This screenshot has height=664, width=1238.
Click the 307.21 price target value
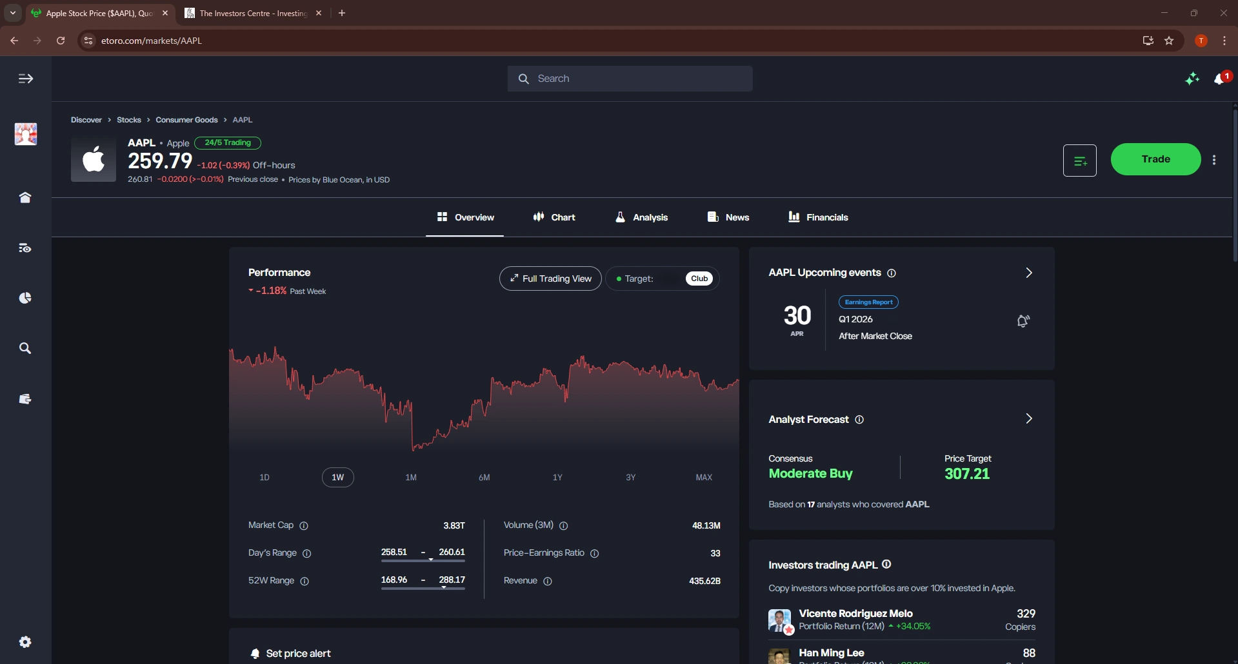[967, 474]
